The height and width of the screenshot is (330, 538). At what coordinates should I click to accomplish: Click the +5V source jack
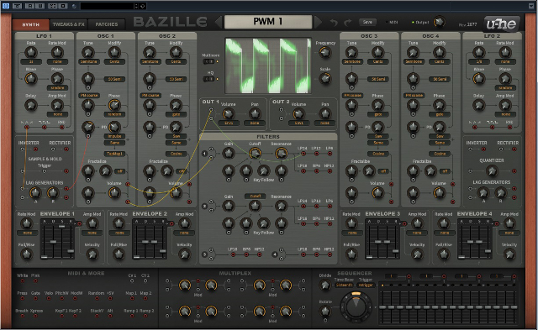[x=110, y=298]
